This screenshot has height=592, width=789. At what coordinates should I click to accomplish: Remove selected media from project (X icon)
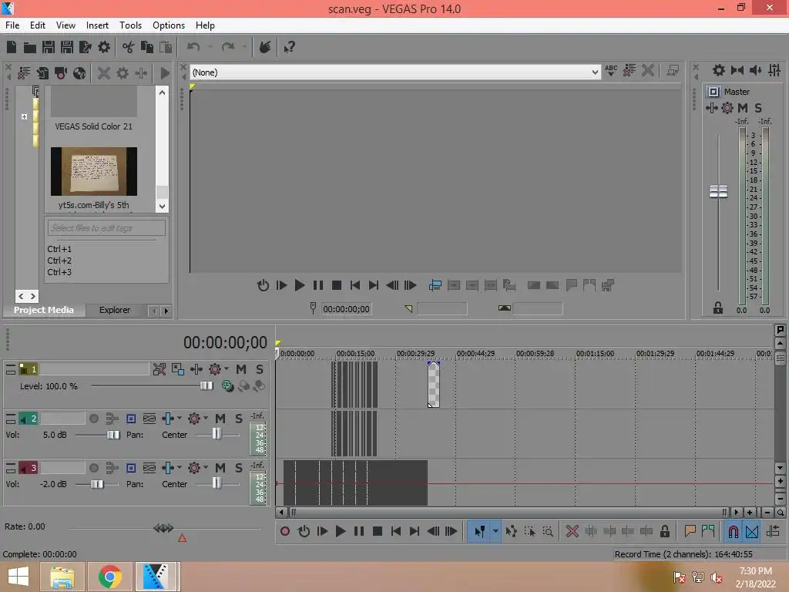(x=104, y=73)
